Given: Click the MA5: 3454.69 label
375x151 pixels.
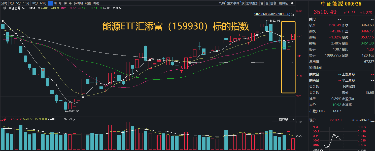Looking at the screenshot, I should (30, 8).
